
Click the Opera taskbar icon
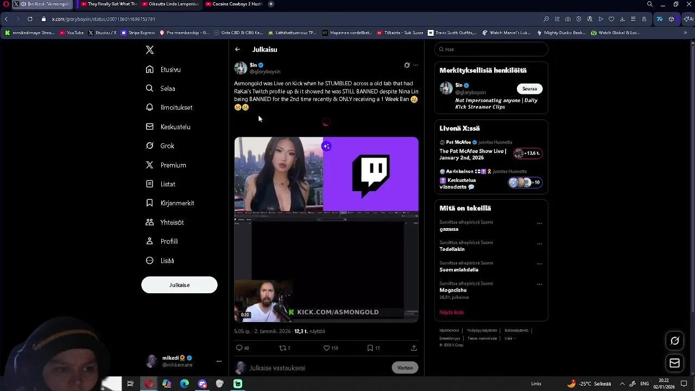[149, 384]
